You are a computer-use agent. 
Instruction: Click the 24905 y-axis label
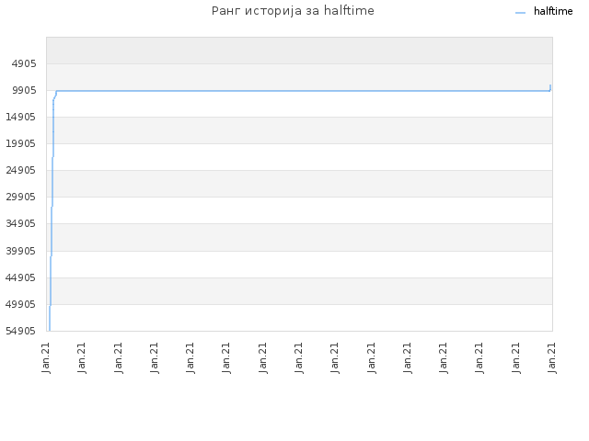coord(20,170)
